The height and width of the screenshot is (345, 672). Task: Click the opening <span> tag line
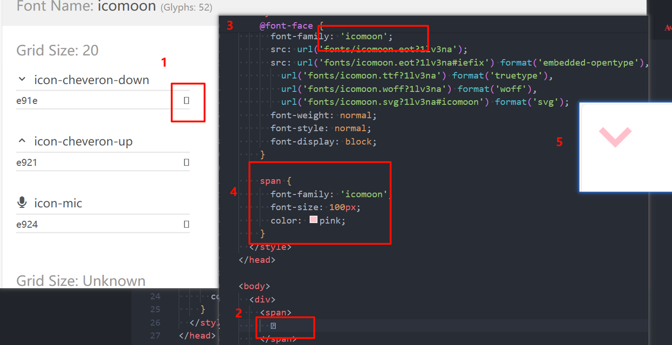coord(276,312)
